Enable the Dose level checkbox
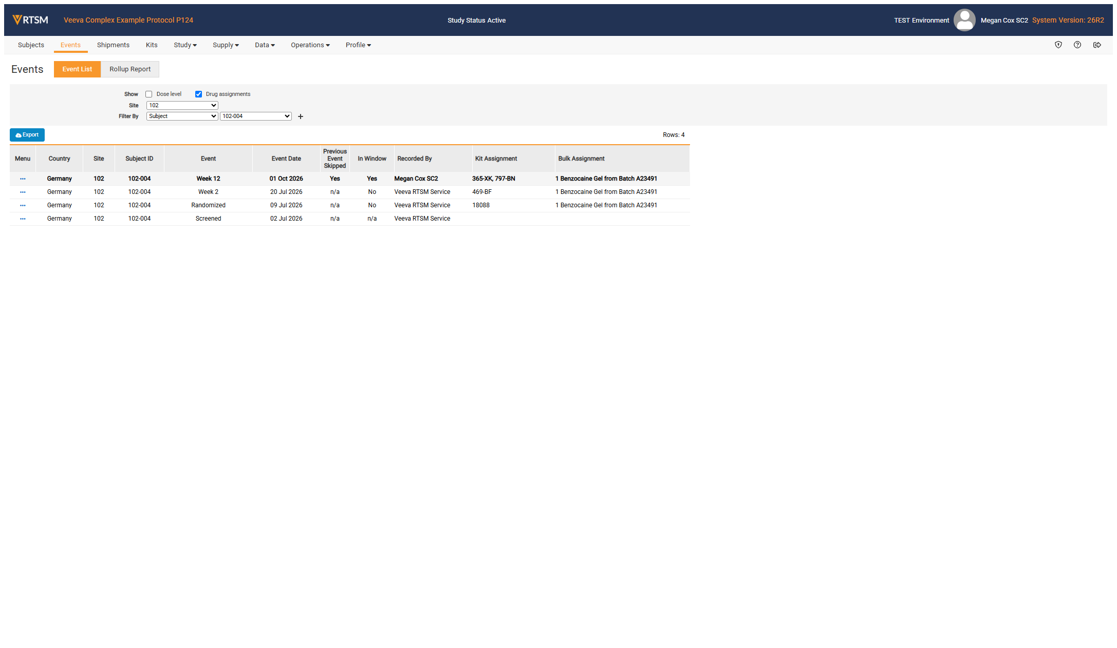This screenshot has width=1117, height=648. (149, 94)
